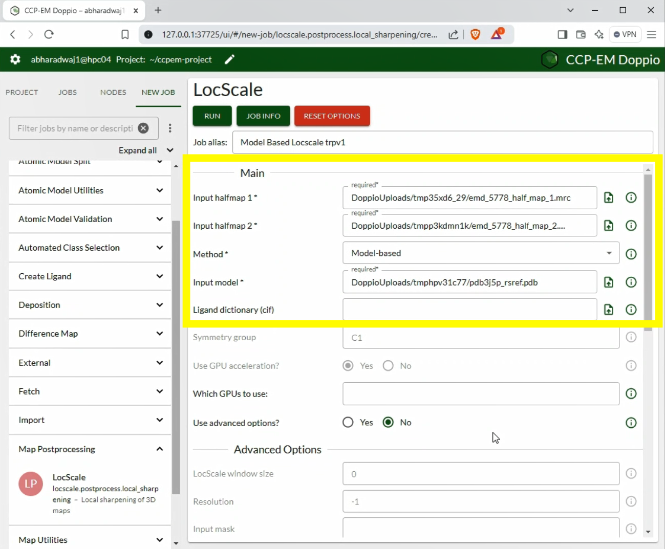The image size is (665, 549).
Task: Show info for Use advanced options
Action: (x=631, y=423)
